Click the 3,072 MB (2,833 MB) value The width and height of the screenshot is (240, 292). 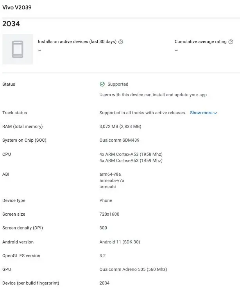pyautogui.click(x=120, y=127)
